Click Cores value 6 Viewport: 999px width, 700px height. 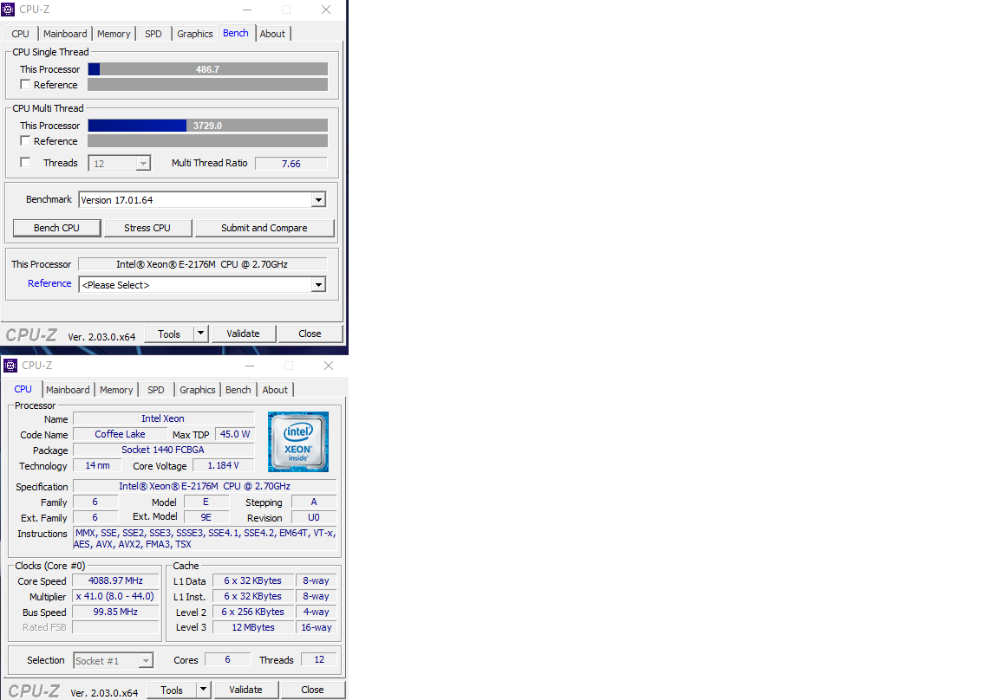point(227,660)
